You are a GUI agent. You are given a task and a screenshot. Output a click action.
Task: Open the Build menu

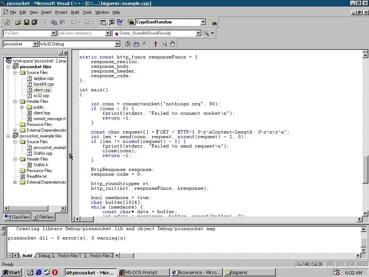click(x=75, y=12)
